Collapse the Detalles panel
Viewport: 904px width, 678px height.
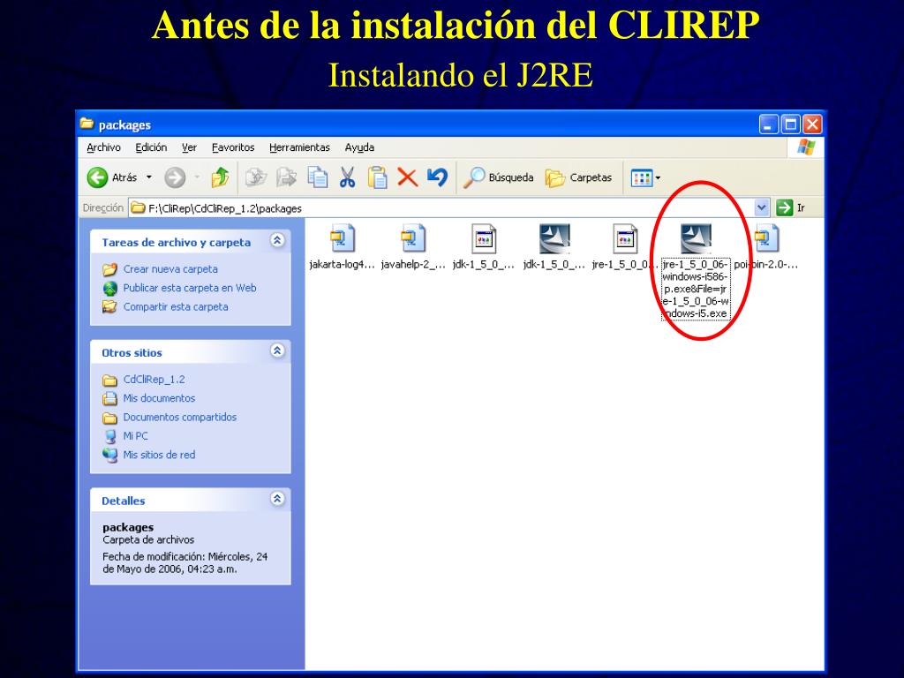(277, 499)
